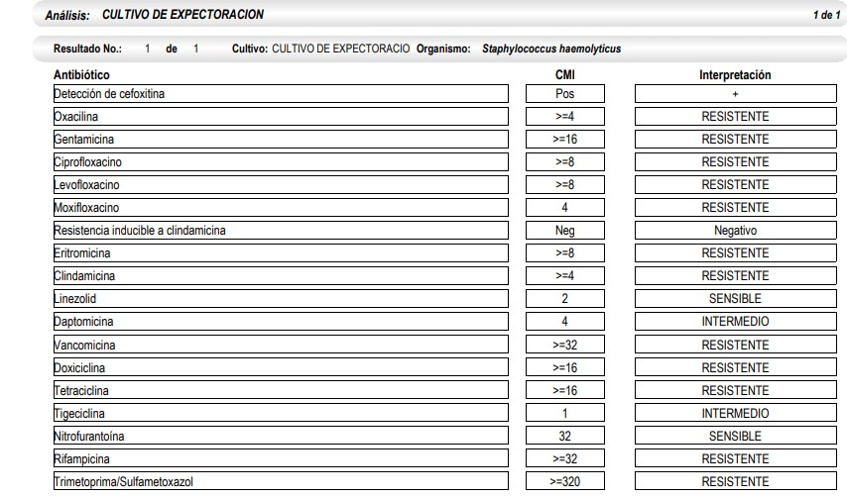This screenshot has width=847, height=498.
Task: Click the INTERMEDIO cell for Tigeciclina
Action: pos(736,413)
